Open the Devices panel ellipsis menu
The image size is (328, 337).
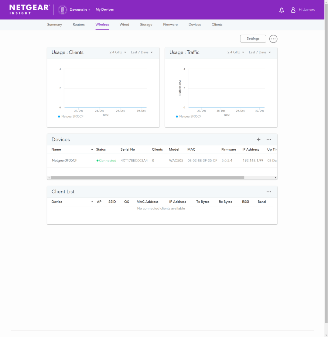pyautogui.click(x=268, y=139)
